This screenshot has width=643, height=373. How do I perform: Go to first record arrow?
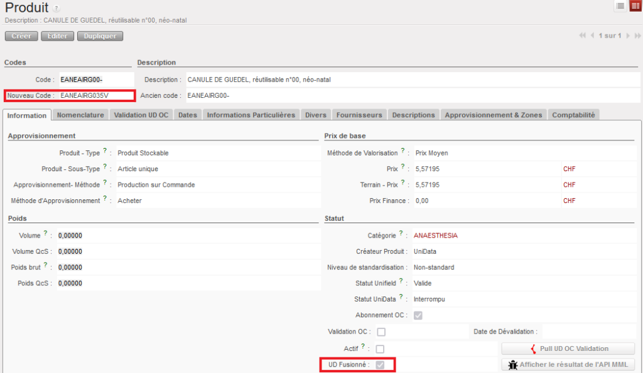pos(583,36)
